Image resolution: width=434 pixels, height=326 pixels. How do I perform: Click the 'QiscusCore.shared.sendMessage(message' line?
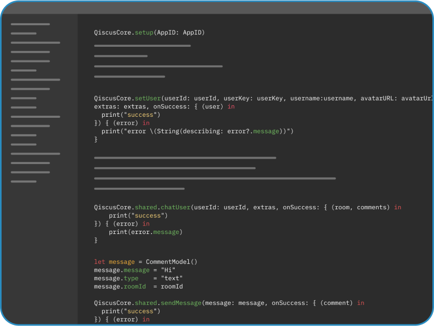tap(229, 303)
